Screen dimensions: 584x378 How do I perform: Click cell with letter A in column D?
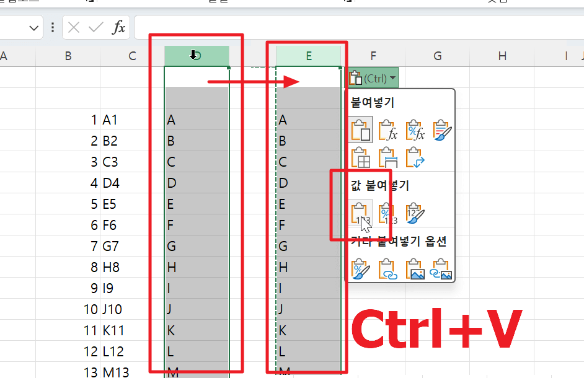coord(197,120)
